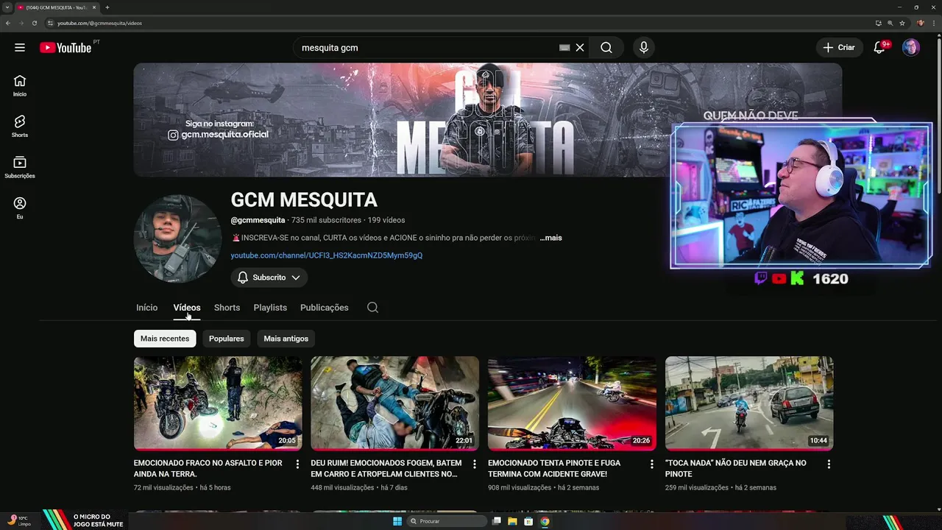Go back in the browser
This screenshot has width=942, height=530.
pyautogui.click(x=7, y=23)
